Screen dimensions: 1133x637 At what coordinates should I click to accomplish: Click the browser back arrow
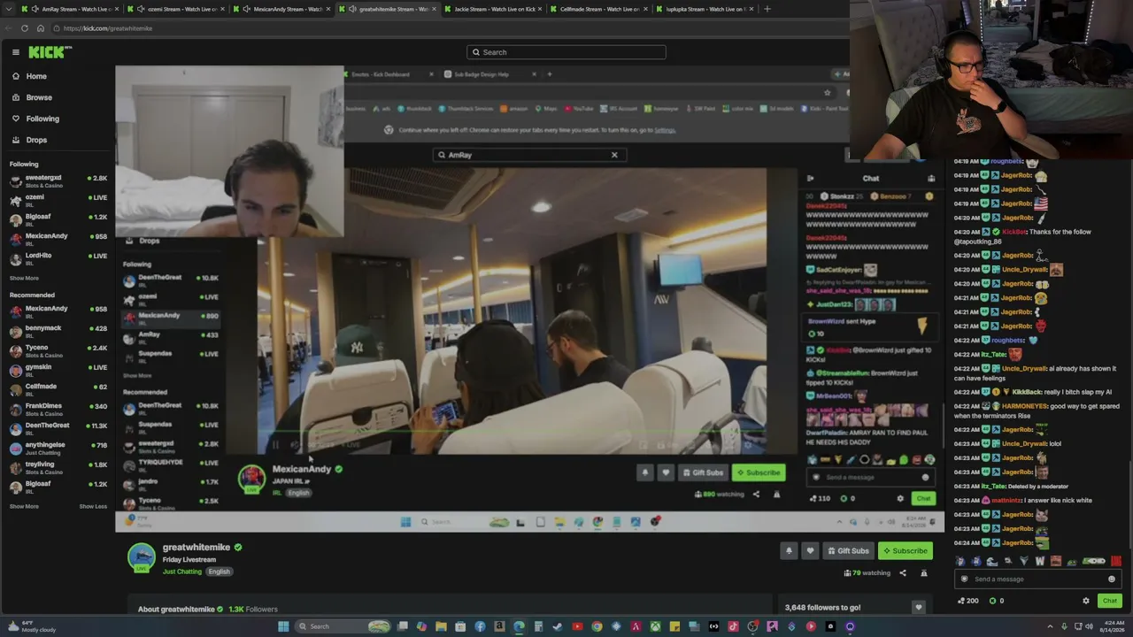[x=10, y=28]
